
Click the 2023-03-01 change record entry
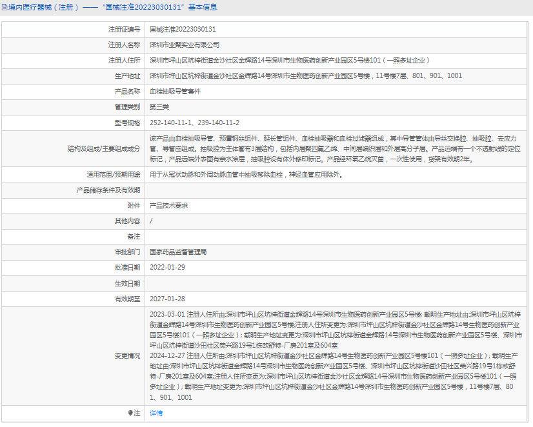coord(336,330)
